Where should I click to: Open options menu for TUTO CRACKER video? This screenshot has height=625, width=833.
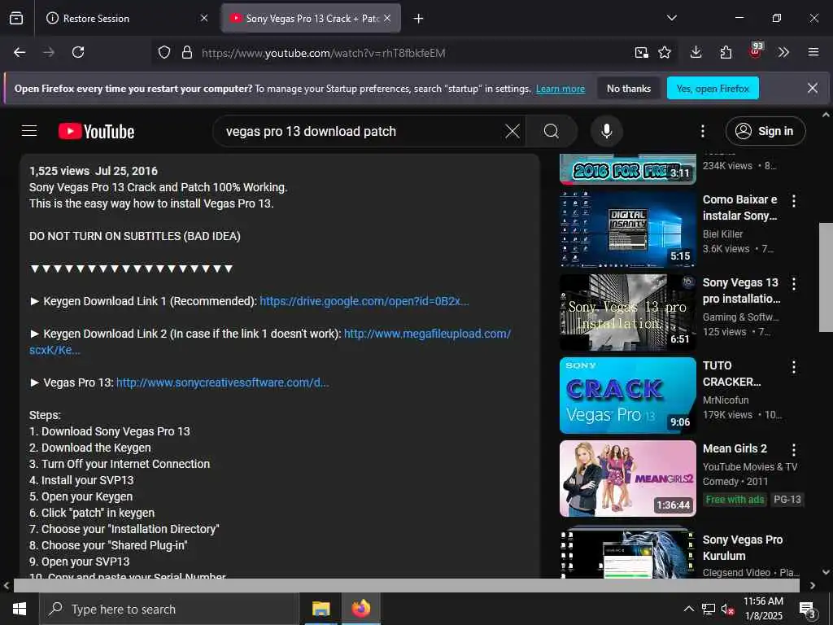click(794, 367)
